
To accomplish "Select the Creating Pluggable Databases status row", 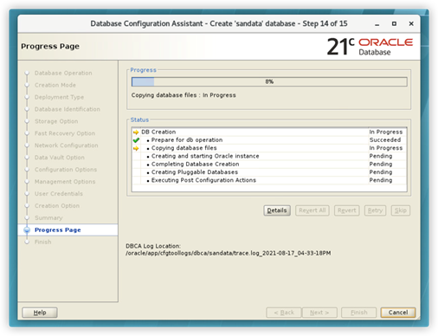I will 269,172.
